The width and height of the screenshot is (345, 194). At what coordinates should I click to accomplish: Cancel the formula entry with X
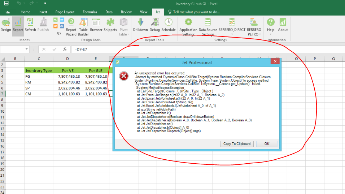[x=44, y=49]
